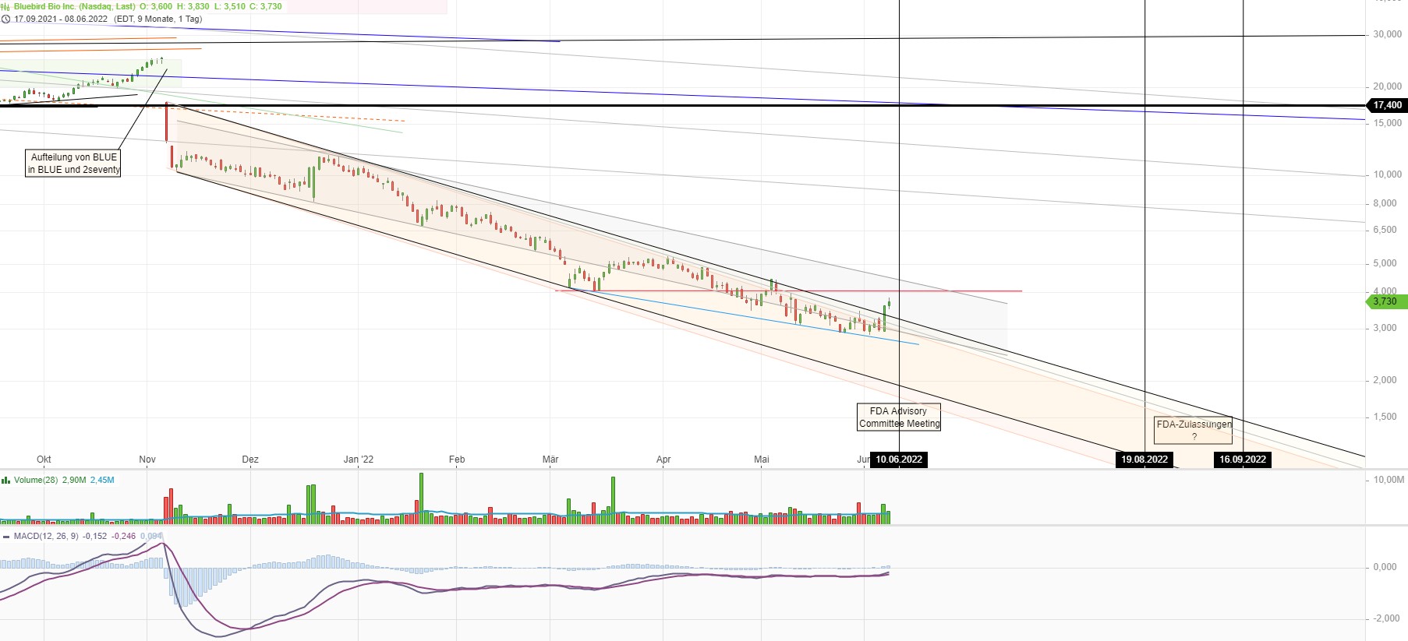Click the date range 17.09.2021 - 08.06.2022
Screen dimensions: 1408x641
pos(61,19)
